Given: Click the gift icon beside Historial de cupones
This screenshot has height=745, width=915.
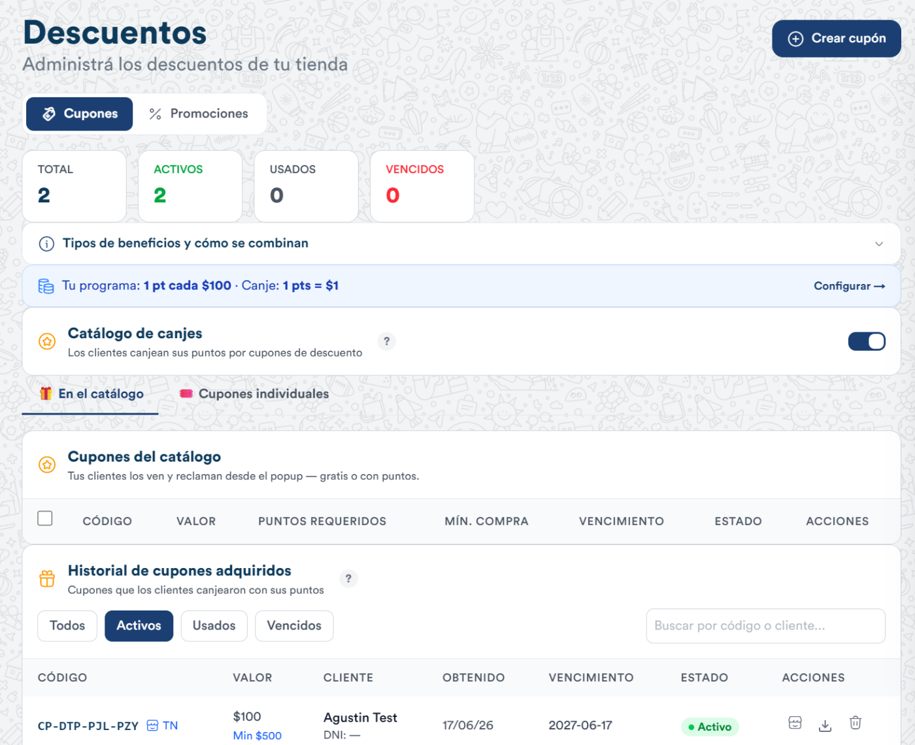Looking at the screenshot, I should (47, 579).
